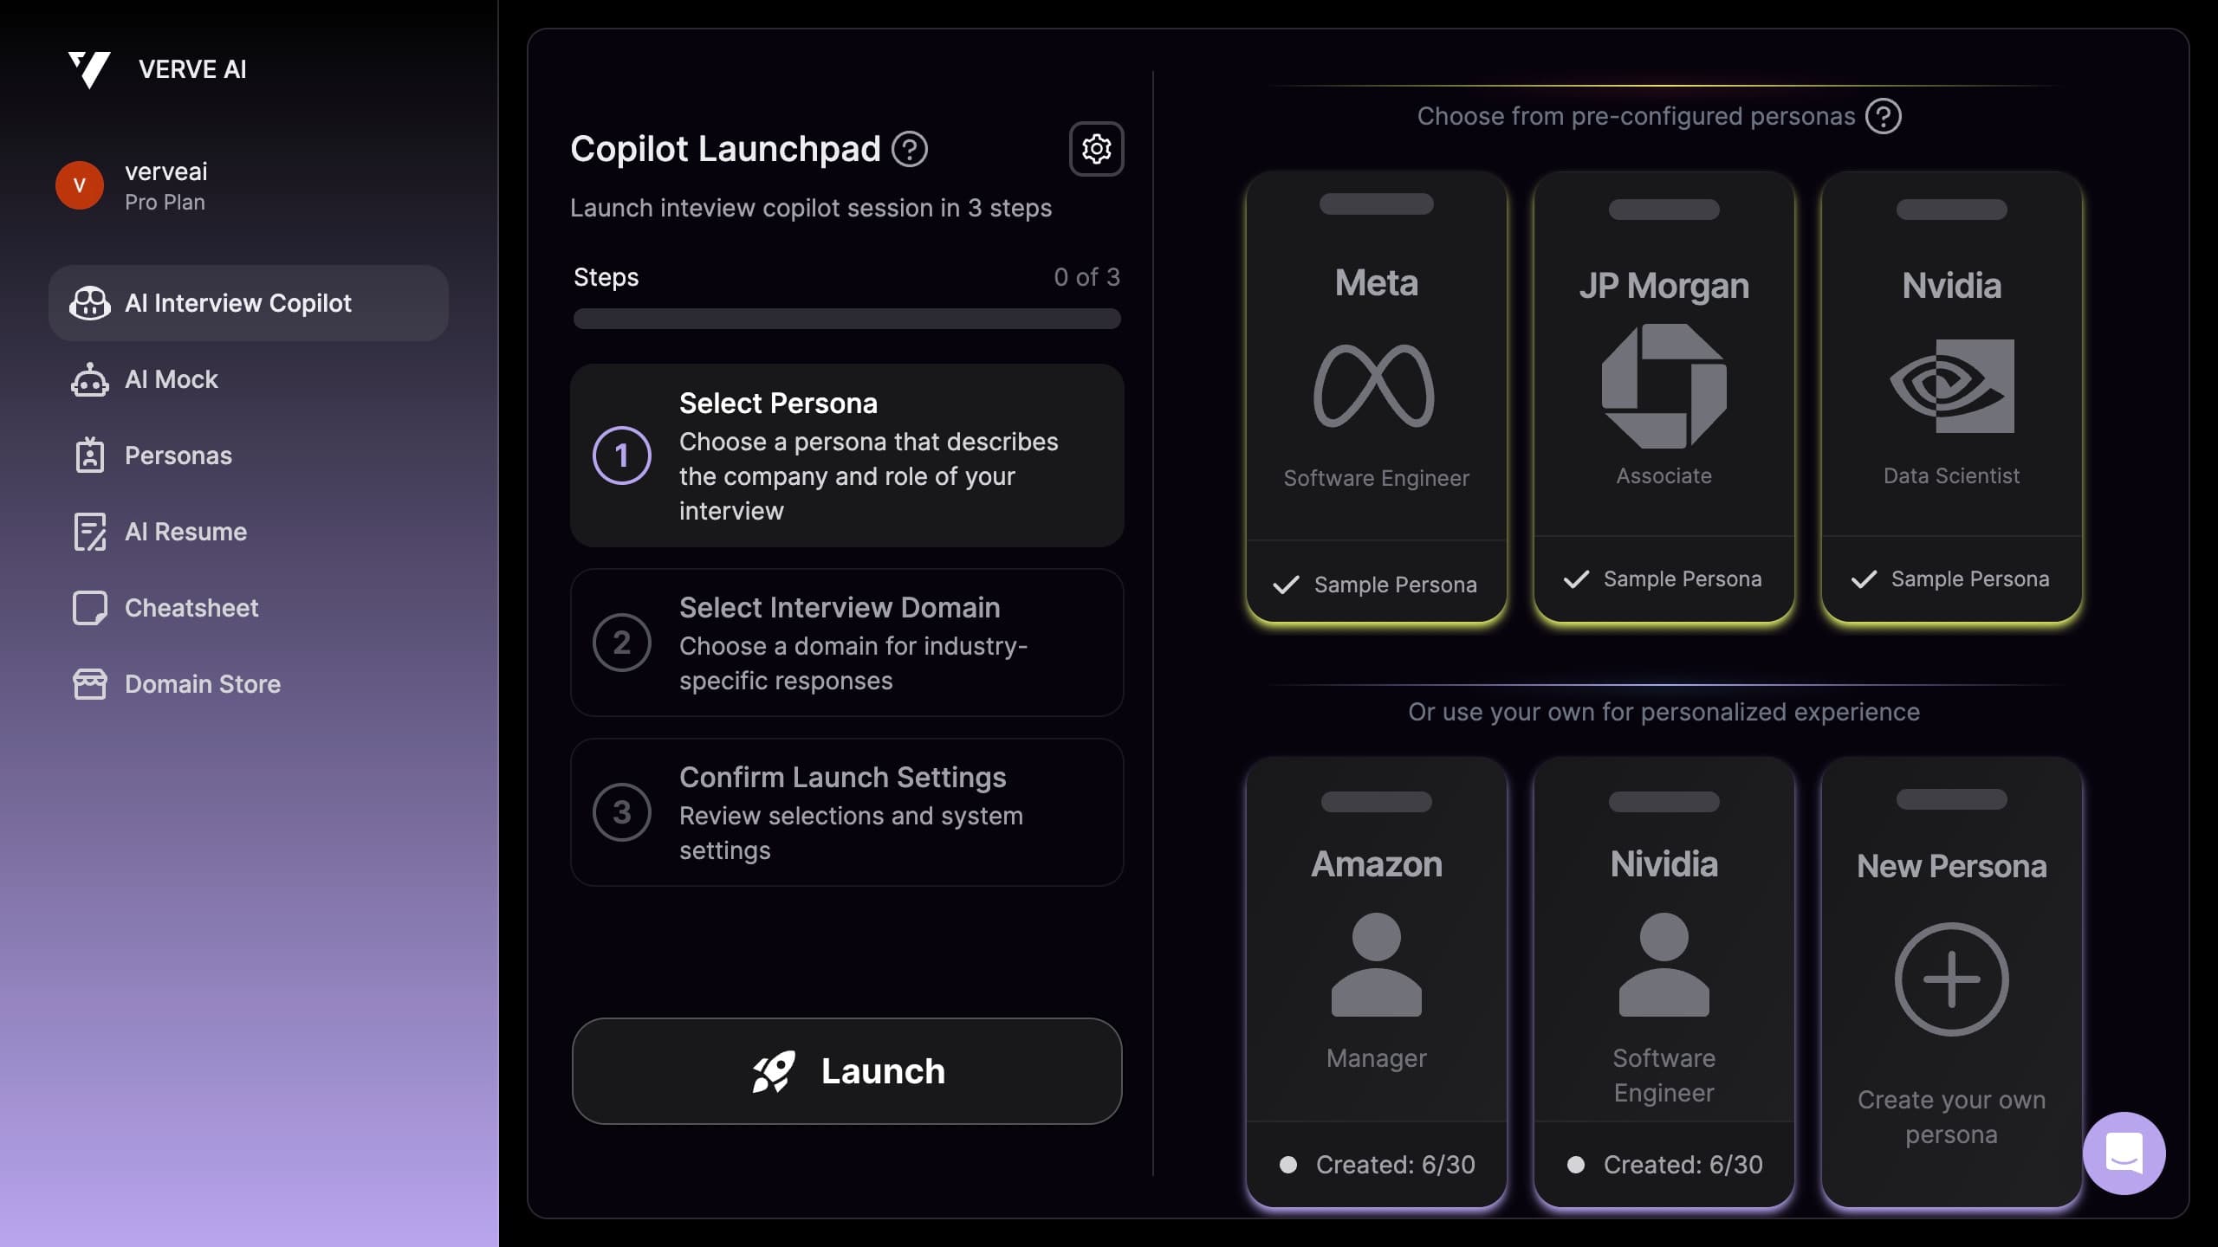
Task: Open help for pre-configured personas
Action: (1883, 116)
